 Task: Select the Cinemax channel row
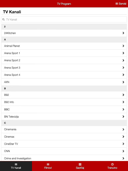coord(64,137)
